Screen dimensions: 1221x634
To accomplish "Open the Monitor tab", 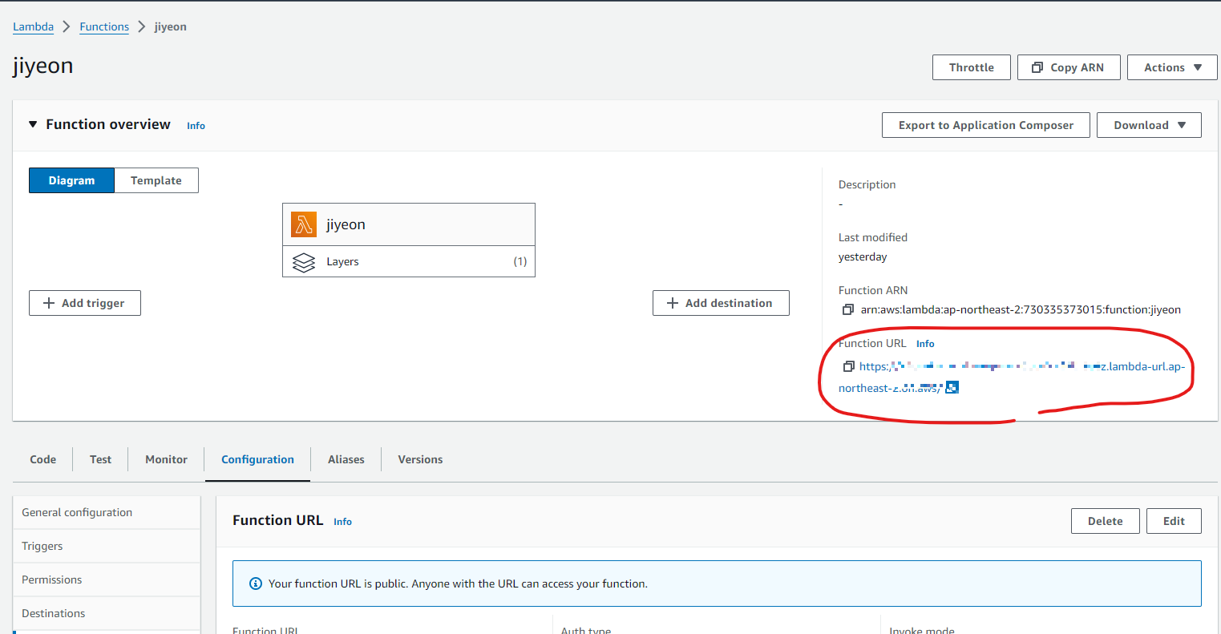I will (x=166, y=459).
